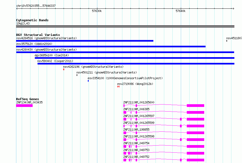Open the nsv4264516 (gnomADStructuralVariants) label

point(46,38)
